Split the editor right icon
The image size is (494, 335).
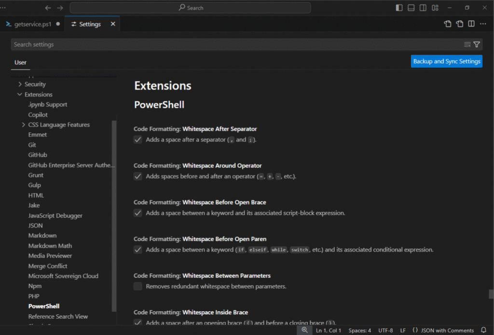pyautogui.click(x=471, y=24)
